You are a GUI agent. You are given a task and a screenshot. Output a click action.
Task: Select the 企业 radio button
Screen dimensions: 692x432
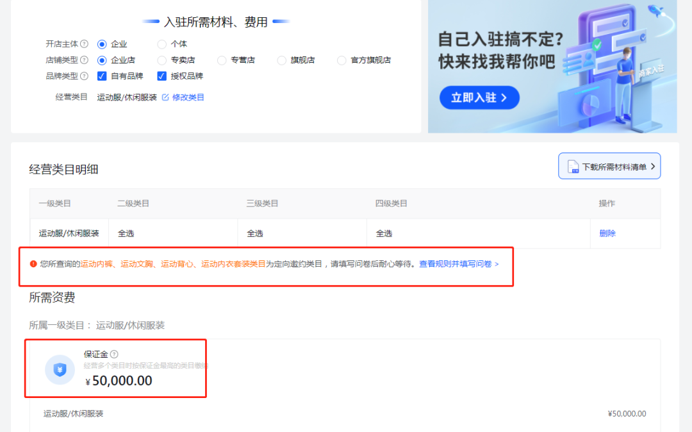(102, 44)
